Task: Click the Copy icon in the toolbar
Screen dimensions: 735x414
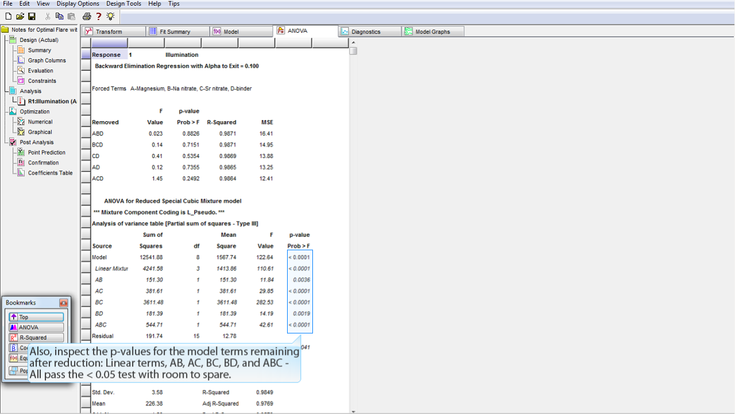Action: tap(59, 16)
